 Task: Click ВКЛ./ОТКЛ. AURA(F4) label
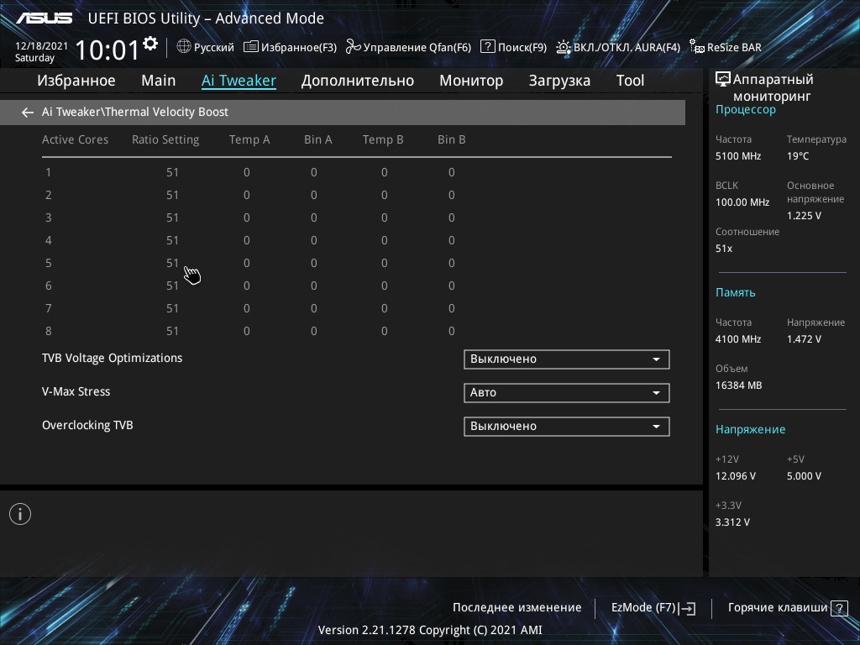[627, 48]
